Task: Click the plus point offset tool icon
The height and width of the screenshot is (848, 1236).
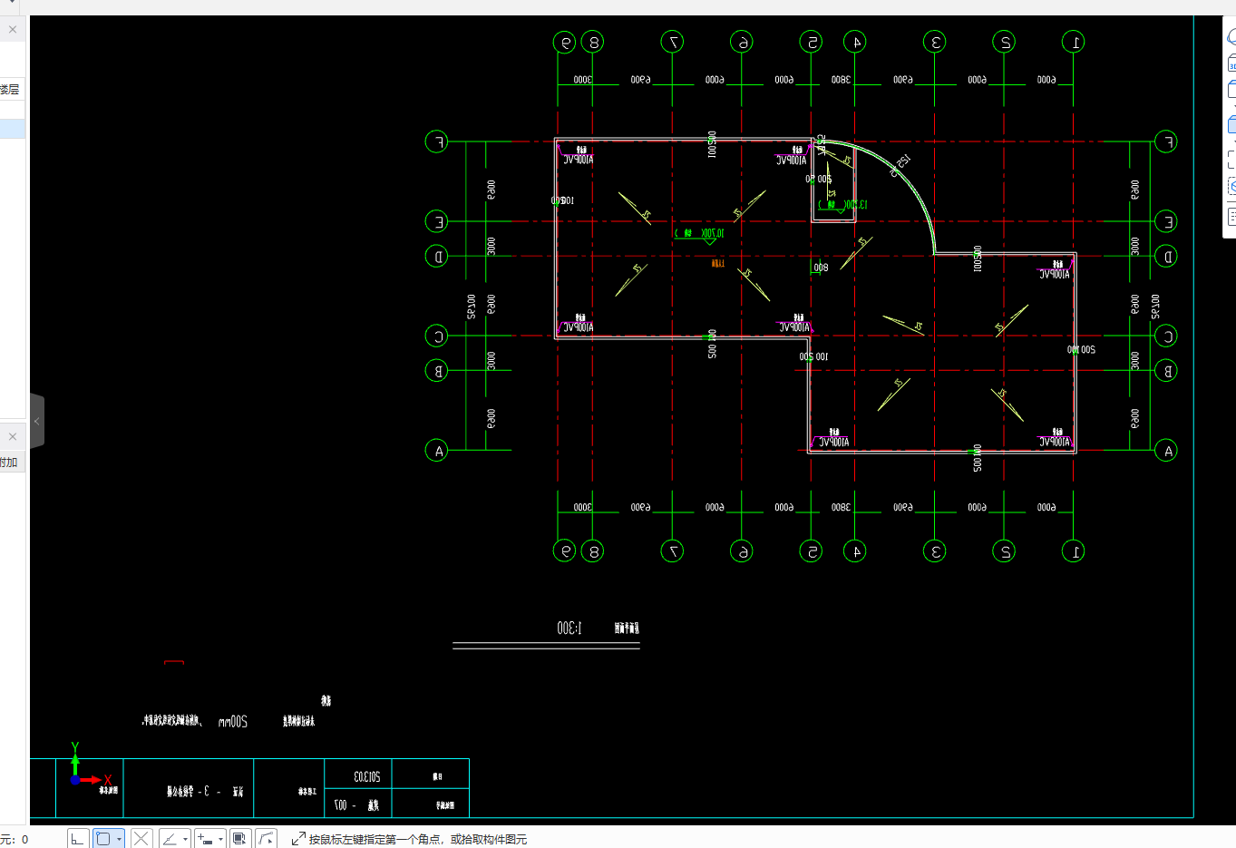Action: (x=205, y=839)
